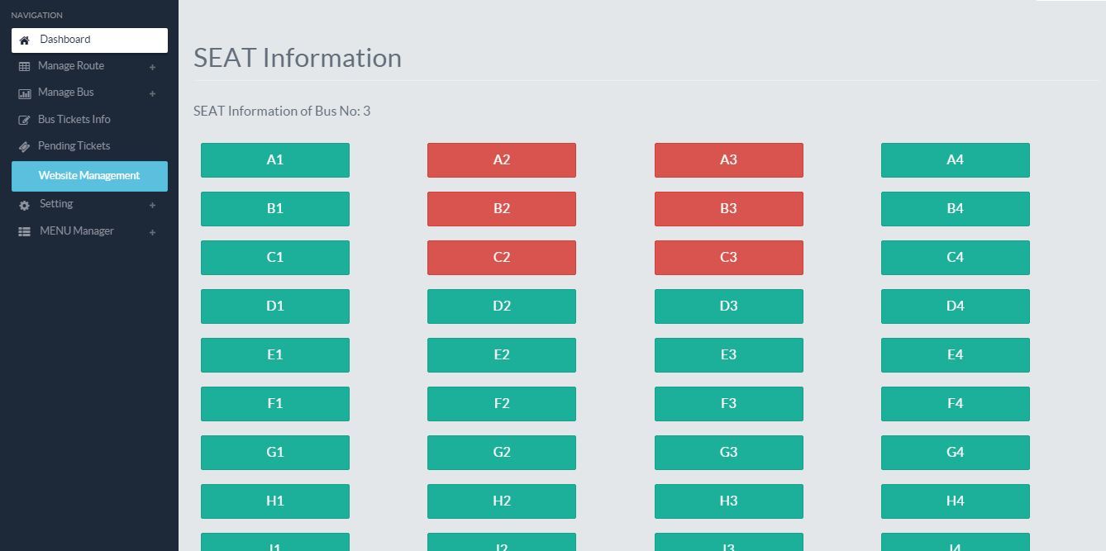
Task: Click the Manage Bus chart icon
Action: click(25, 93)
